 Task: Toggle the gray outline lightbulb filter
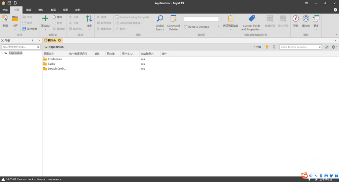coord(274,47)
